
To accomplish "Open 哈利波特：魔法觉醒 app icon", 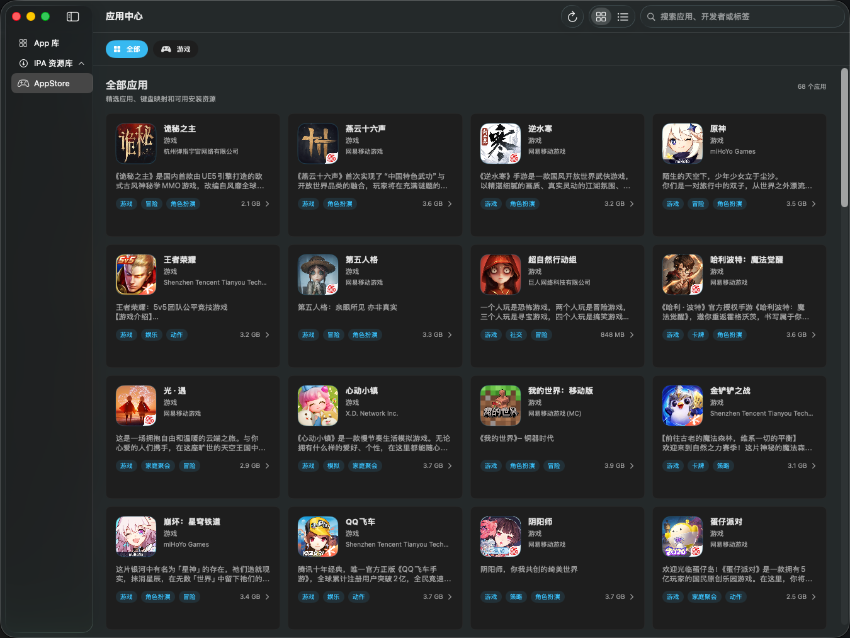I will [x=683, y=275].
